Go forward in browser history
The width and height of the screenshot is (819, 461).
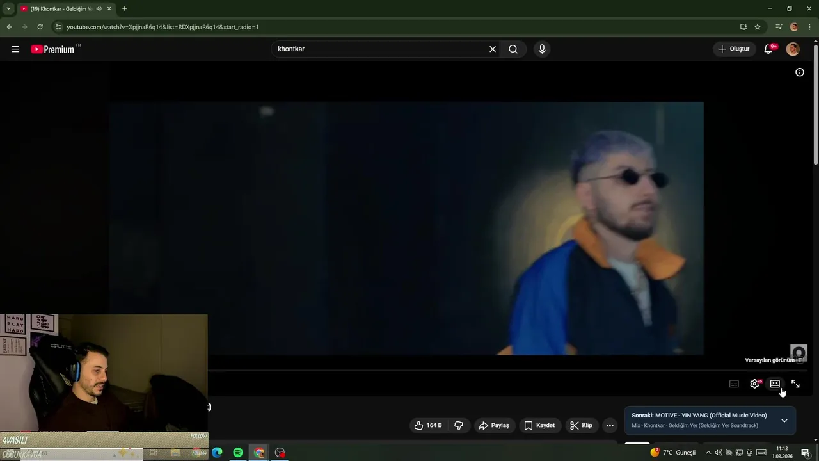(x=24, y=27)
